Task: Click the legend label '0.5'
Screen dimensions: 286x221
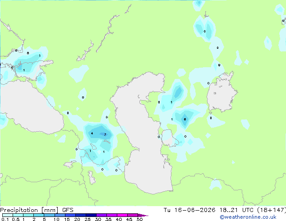Action: pyautogui.click(x=16, y=219)
